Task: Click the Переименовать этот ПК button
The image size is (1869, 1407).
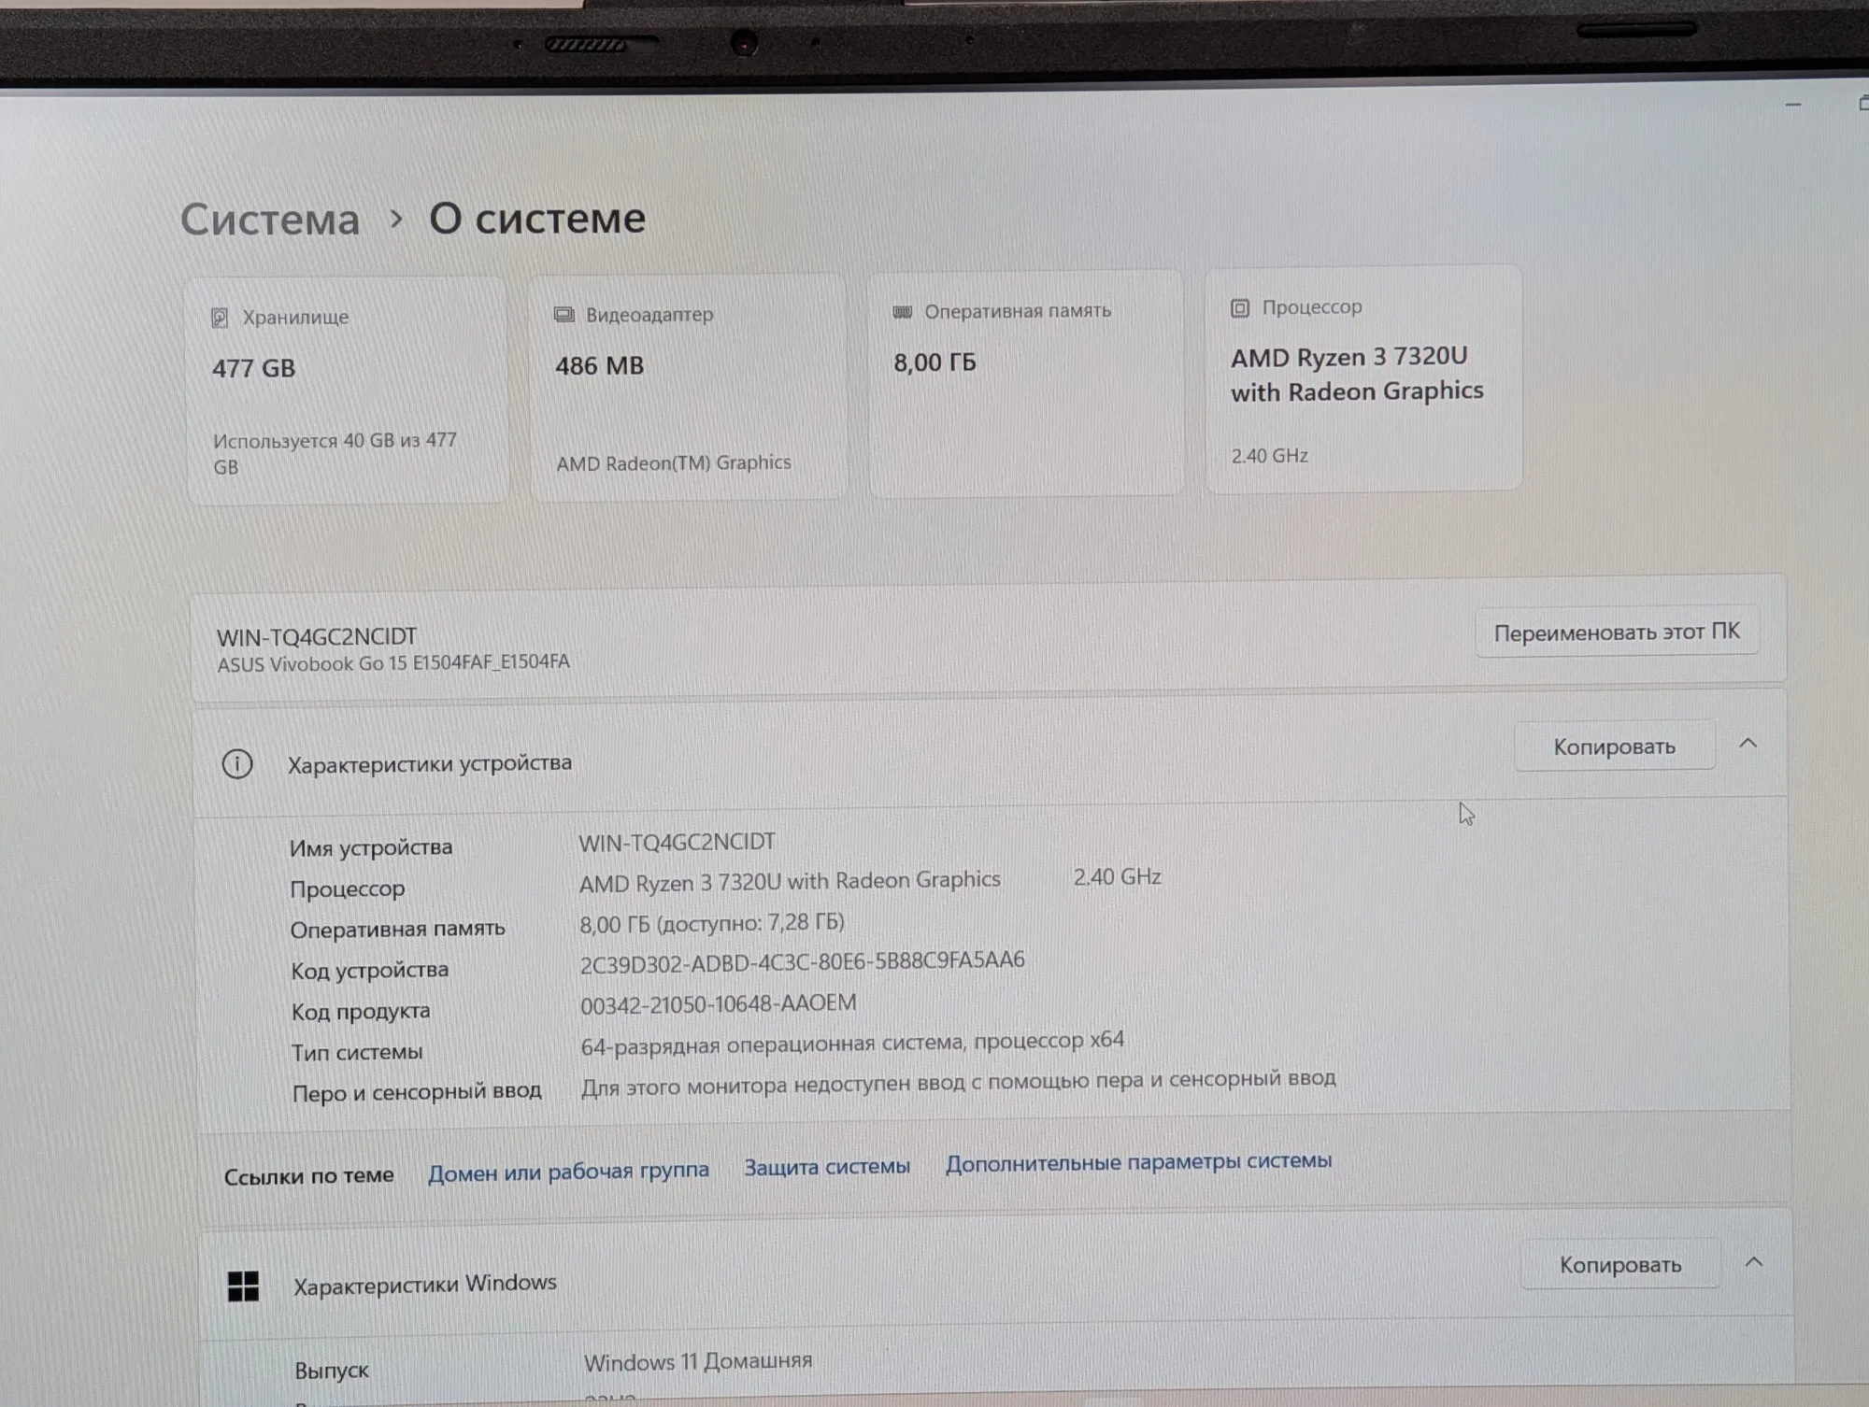Action: [1617, 632]
